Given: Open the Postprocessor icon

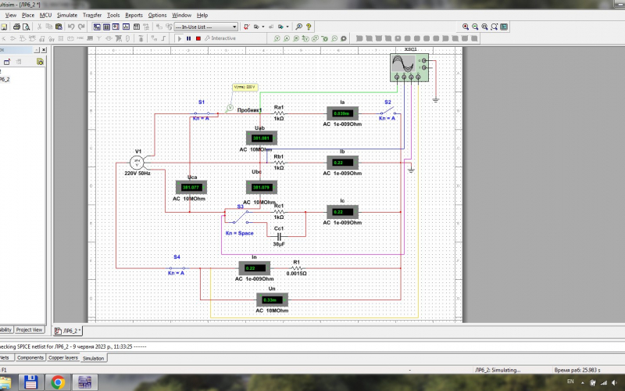Looking at the screenshot, I should coord(136,27).
